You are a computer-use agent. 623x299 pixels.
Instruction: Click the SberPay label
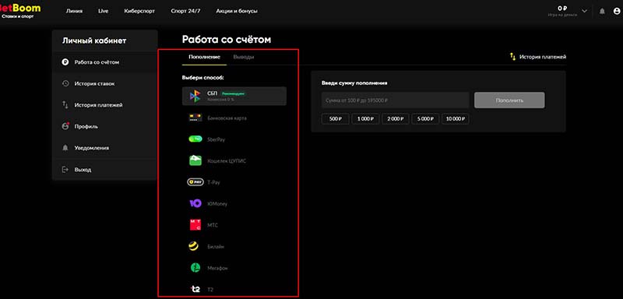point(216,140)
